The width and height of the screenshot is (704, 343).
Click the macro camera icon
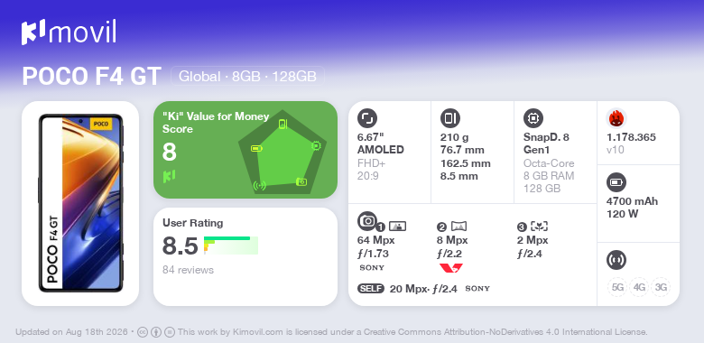tap(539, 227)
